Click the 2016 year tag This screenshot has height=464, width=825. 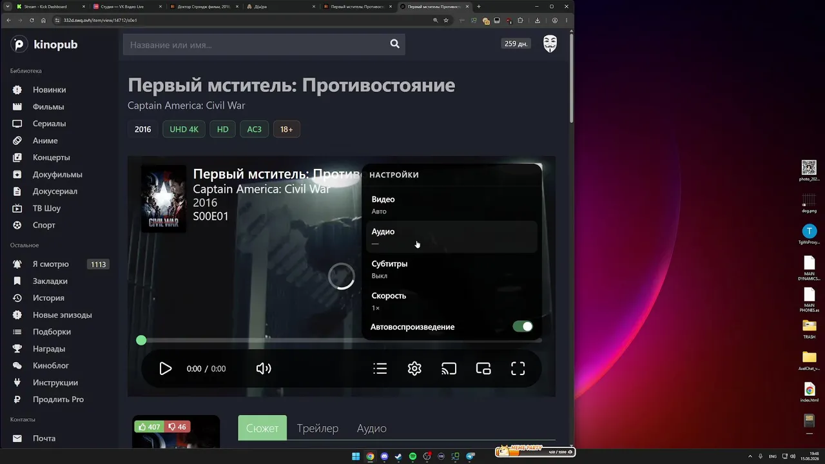(142, 130)
